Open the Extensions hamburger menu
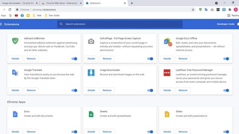239x134 pixels. (1, 24)
